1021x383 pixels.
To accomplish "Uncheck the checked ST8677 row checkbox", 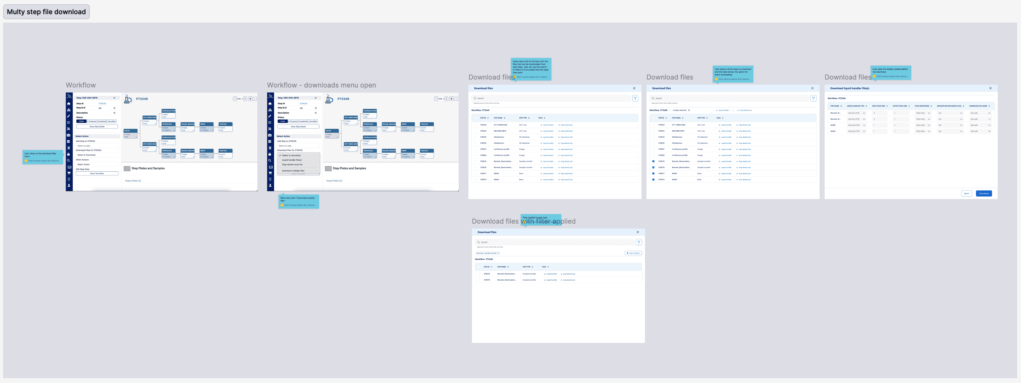I will coord(653,173).
